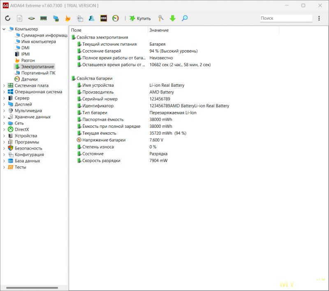Select the Электропитание tree item

point(35,67)
